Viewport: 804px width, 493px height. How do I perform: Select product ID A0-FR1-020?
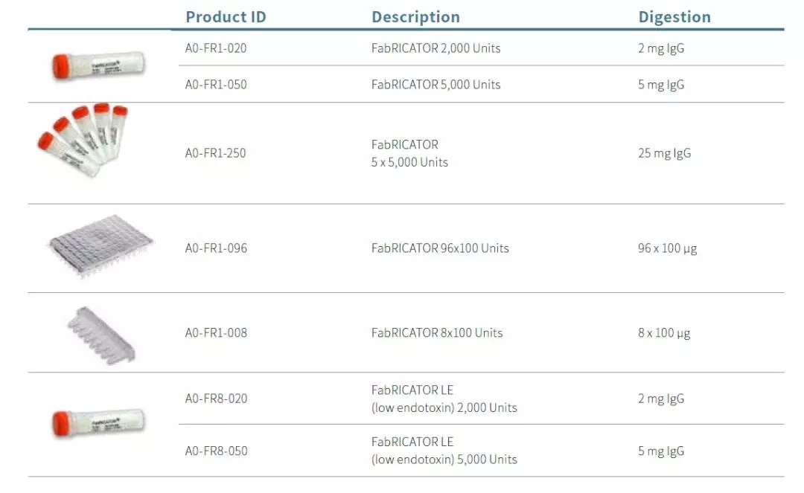click(x=216, y=48)
